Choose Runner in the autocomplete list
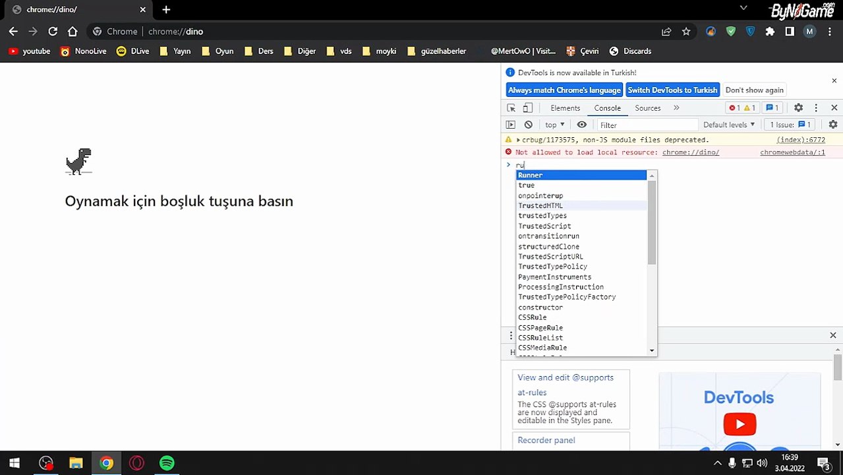The height and width of the screenshot is (475, 843). (581, 175)
